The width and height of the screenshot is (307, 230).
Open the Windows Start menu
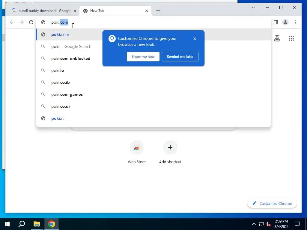pyautogui.click(x=7, y=224)
